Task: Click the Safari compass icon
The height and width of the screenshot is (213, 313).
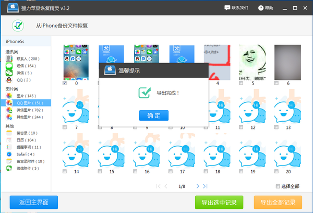Action: tap(9, 154)
